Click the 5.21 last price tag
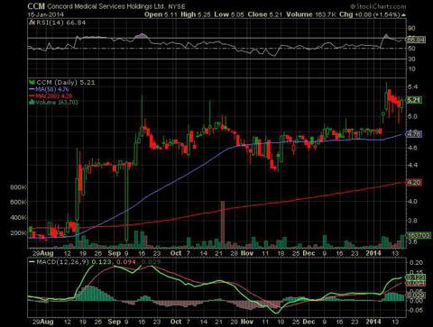433x327 pixels. click(414, 100)
